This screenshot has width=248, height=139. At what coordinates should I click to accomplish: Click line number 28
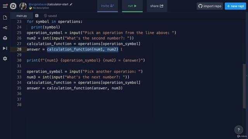tap(19, 49)
